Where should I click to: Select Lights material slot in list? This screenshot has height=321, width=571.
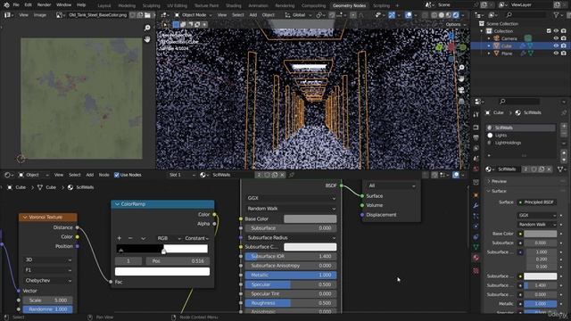click(521, 136)
